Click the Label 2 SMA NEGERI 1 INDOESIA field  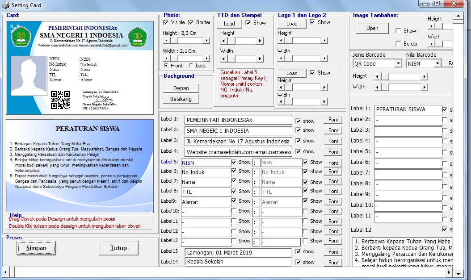(x=238, y=131)
